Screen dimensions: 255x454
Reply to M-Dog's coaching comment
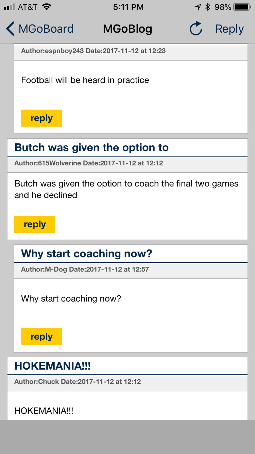[41, 337]
